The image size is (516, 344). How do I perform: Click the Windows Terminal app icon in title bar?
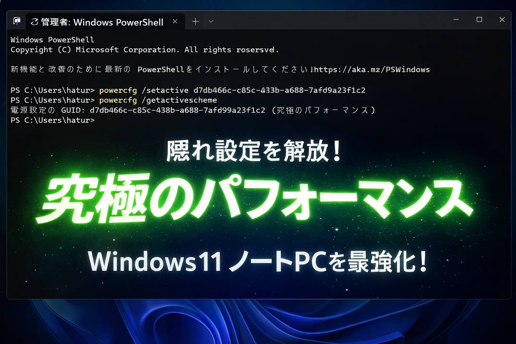pyautogui.click(x=17, y=22)
